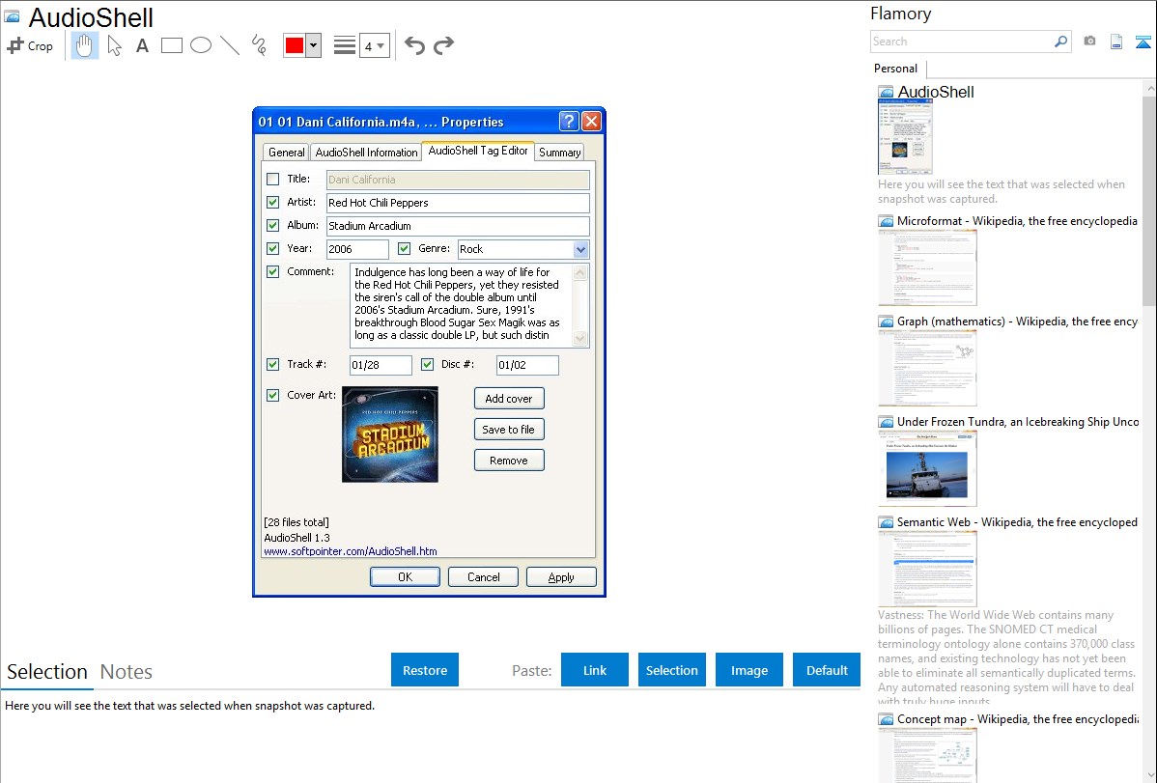
Task: Undo the last annotation
Action: coord(414,45)
